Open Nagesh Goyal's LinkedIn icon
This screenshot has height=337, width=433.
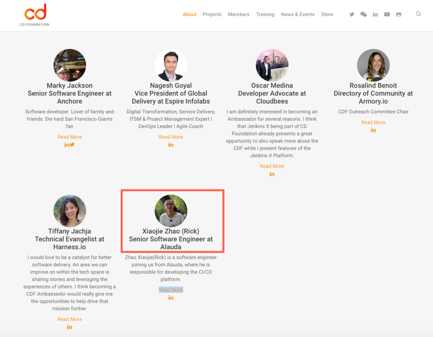pos(171,145)
